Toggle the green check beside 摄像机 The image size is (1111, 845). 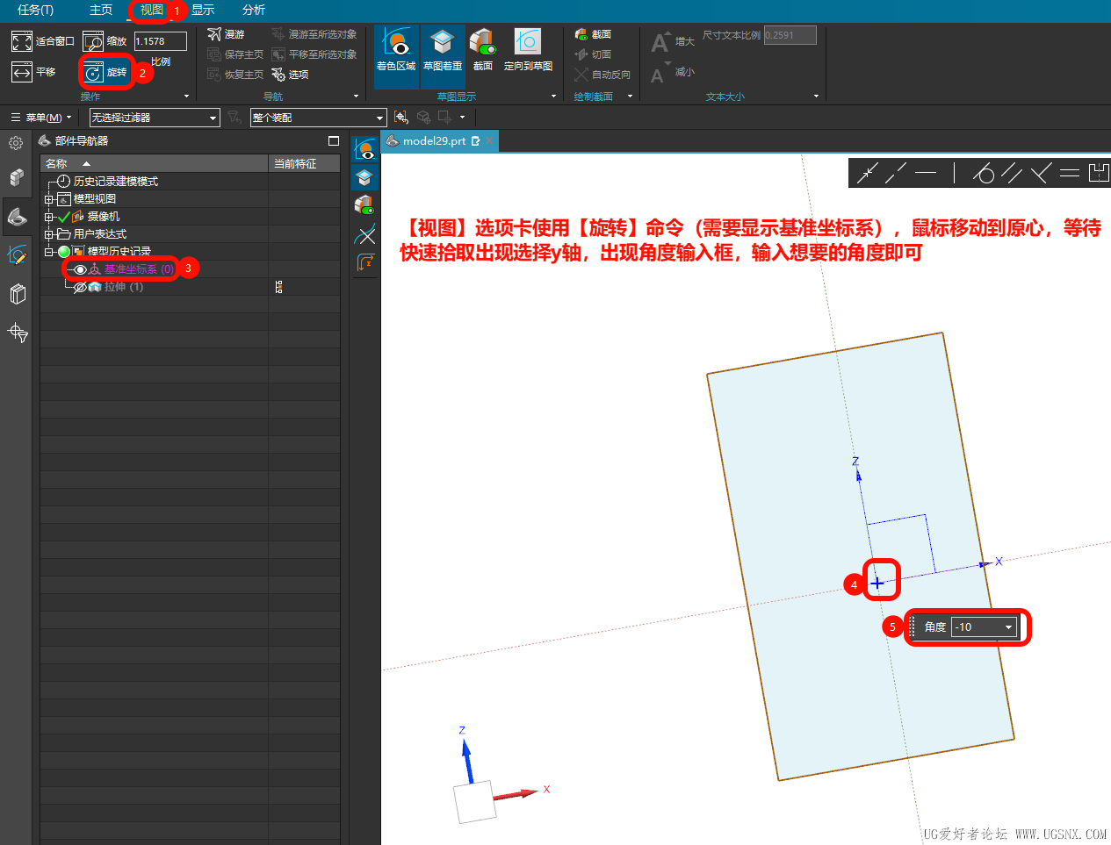pos(64,217)
